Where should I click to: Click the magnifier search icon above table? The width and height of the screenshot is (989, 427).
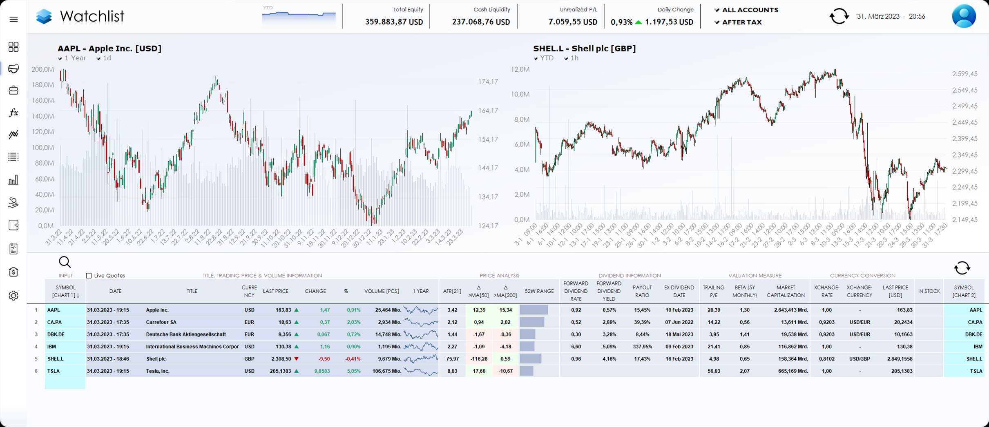click(x=65, y=262)
